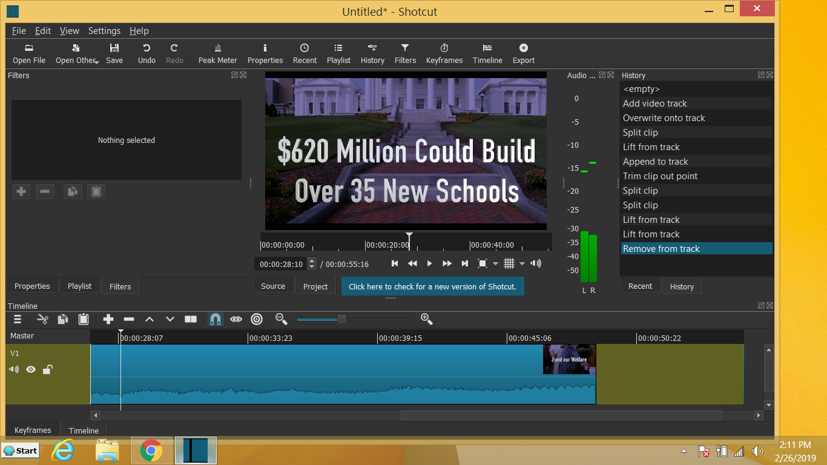Ripple delete with the timeline minus icon
This screenshot has width=827, height=465.
[129, 319]
